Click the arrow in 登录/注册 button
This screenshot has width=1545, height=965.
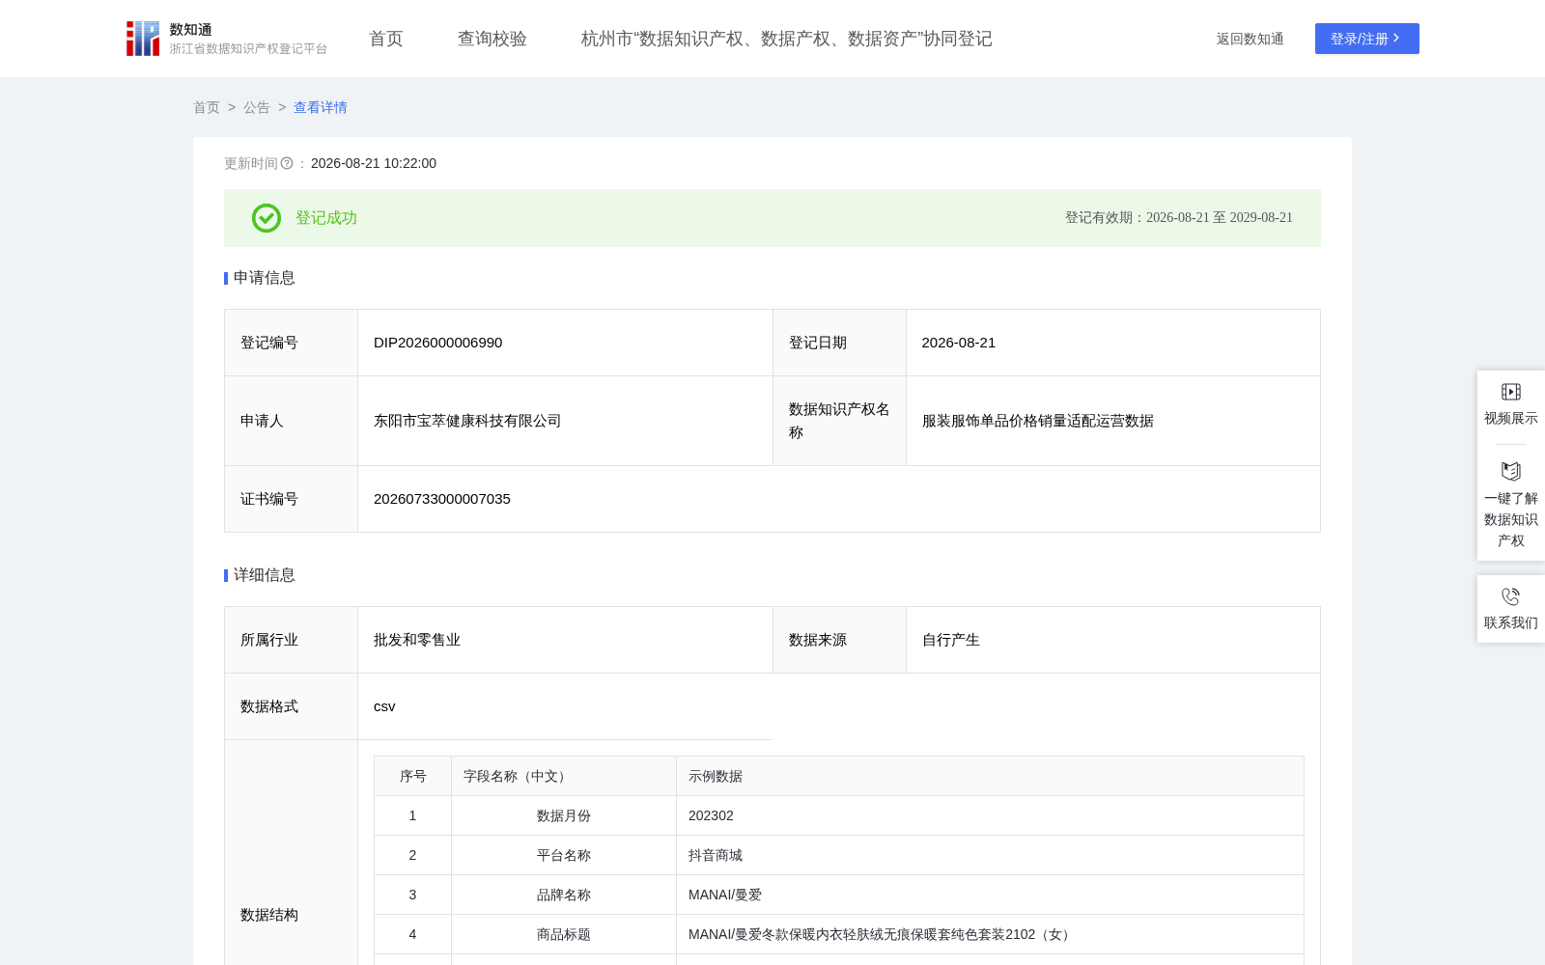1396,39
